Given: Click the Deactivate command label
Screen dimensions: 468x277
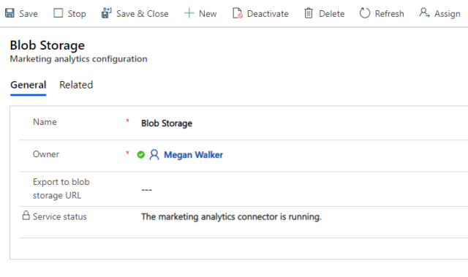Looking at the screenshot, I should (x=268, y=14).
